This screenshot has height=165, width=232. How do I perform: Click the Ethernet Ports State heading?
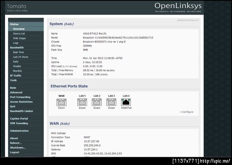click(69, 86)
